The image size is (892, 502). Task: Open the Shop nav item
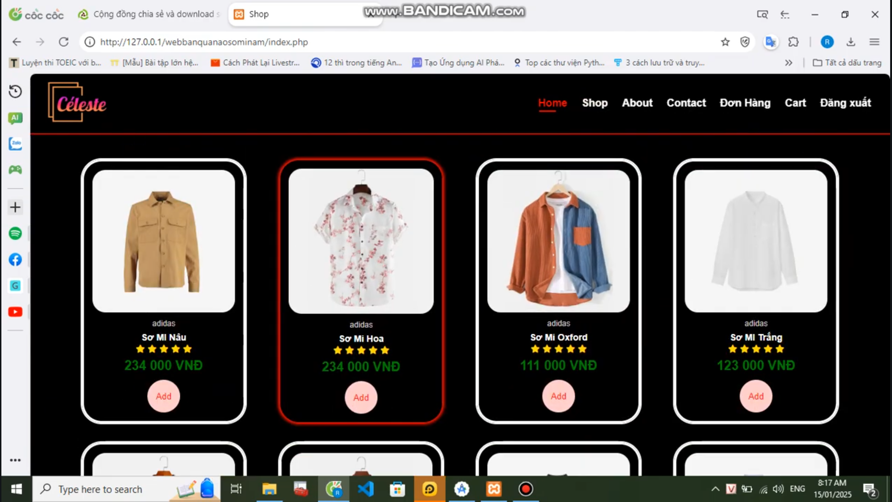click(595, 103)
